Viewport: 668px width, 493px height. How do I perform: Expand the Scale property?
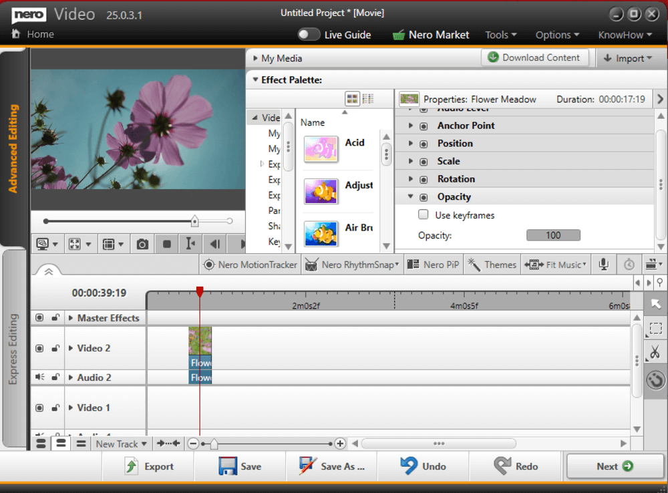tap(411, 162)
